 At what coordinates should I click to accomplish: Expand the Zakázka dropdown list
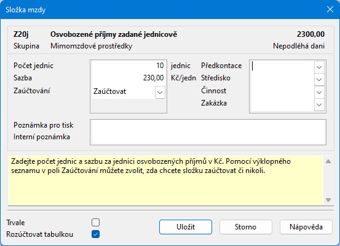click(319, 105)
